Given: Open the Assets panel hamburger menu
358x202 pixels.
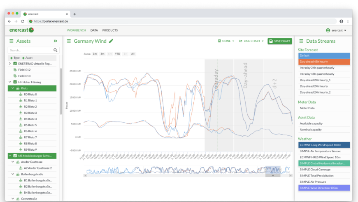Looking at the screenshot, I should tap(11, 41).
